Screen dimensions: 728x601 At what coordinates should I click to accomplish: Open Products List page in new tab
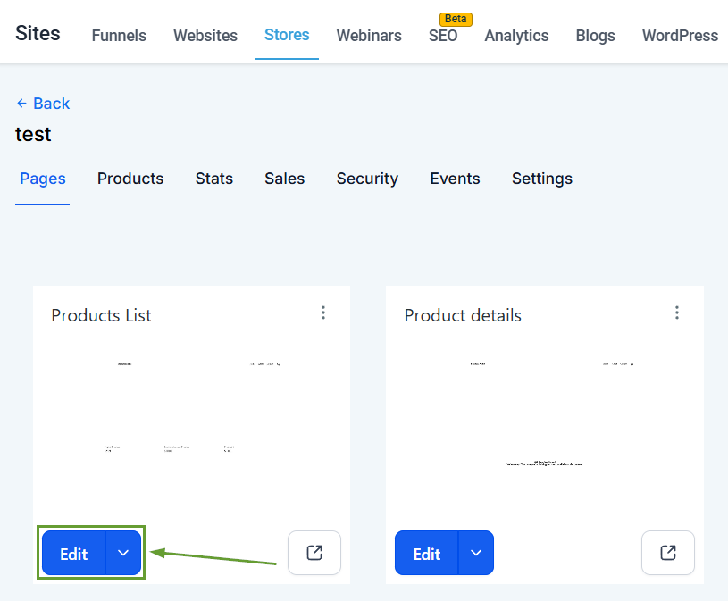[314, 553]
